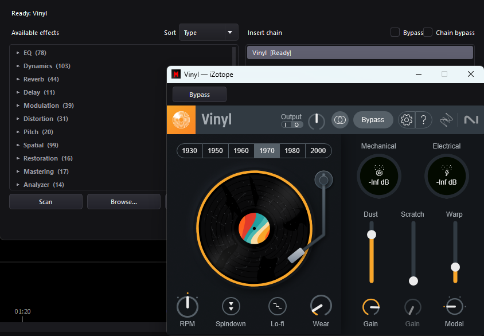Close the Vinyl — iZotope window
This screenshot has height=336, width=484.
[470, 74]
